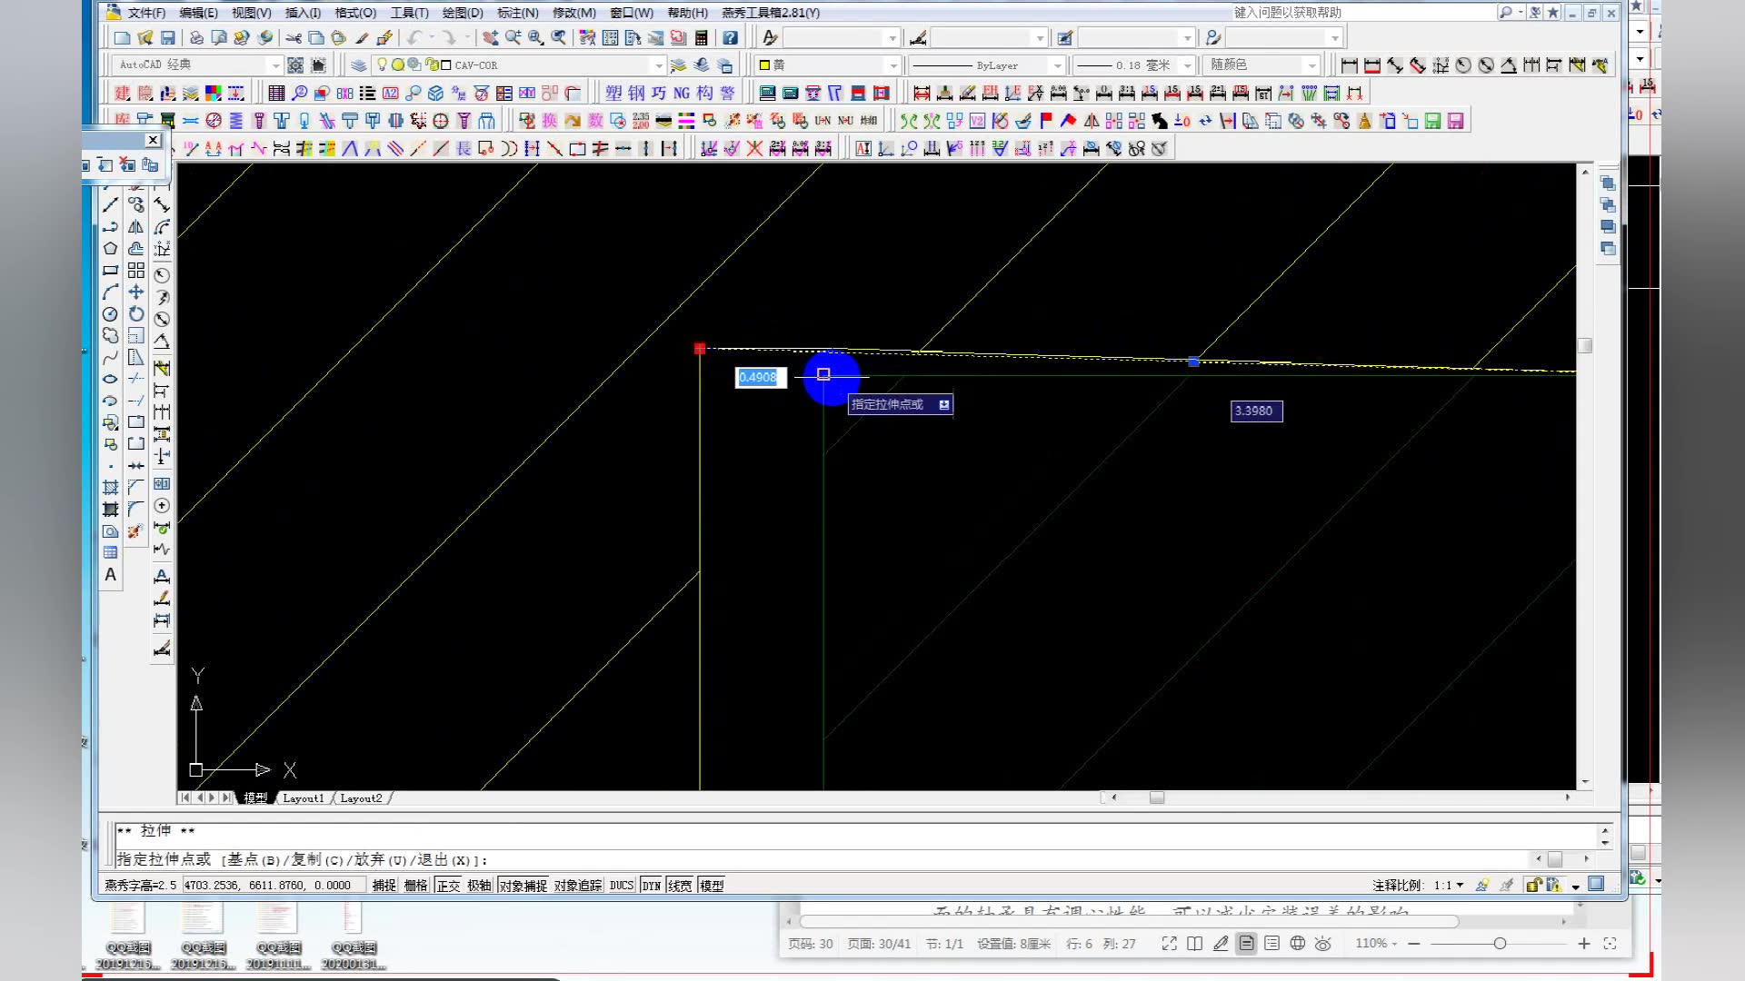Click the Mirror tool icon
This screenshot has height=981, width=1745.
click(x=135, y=227)
